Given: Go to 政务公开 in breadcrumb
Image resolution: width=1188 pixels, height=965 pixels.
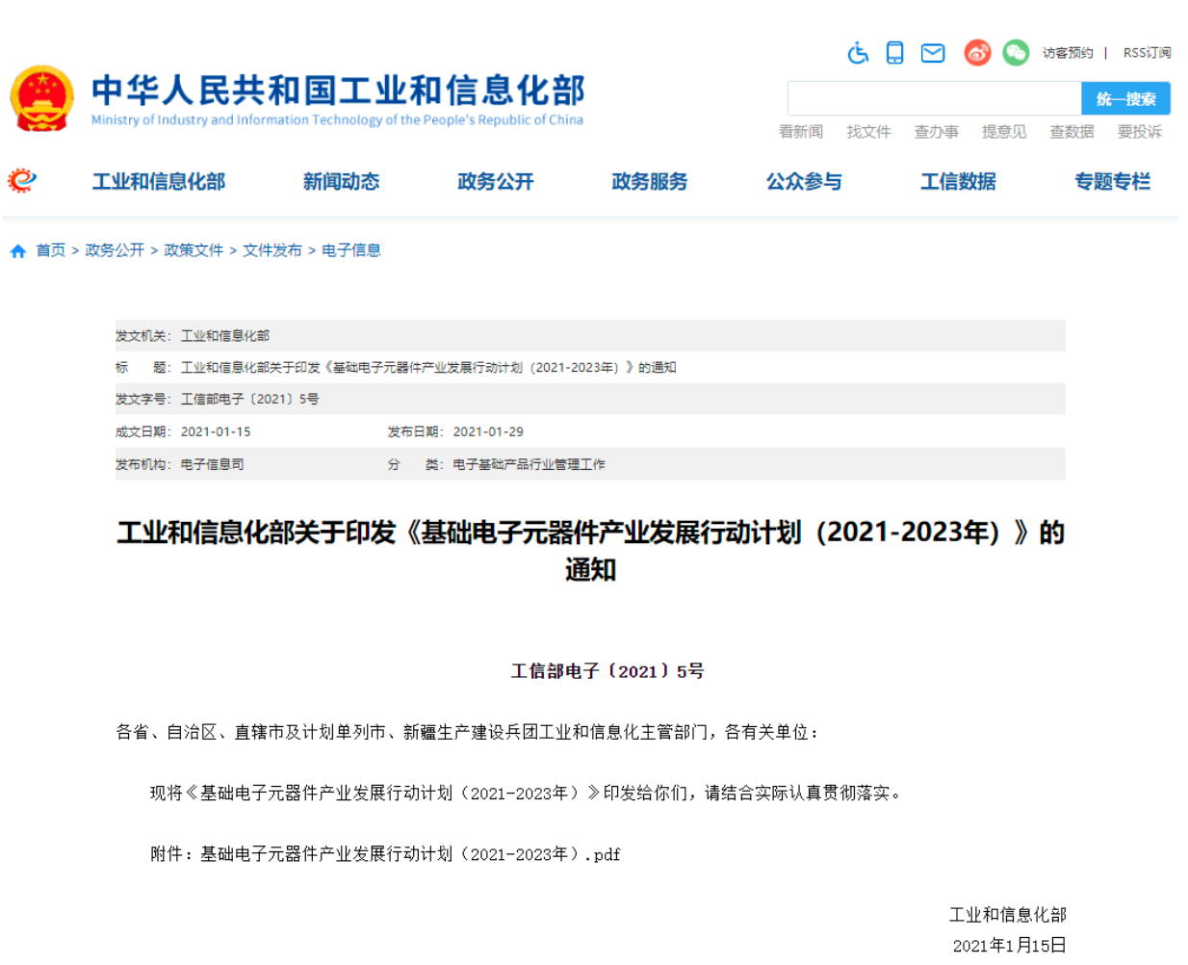Looking at the screenshot, I should (115, 250).
